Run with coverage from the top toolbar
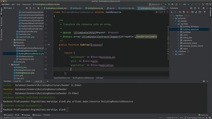Screen dimensions: 212x119 (173, 4)
